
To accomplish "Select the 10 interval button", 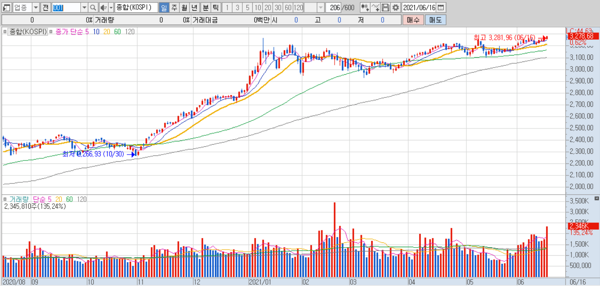I will 257,8.
